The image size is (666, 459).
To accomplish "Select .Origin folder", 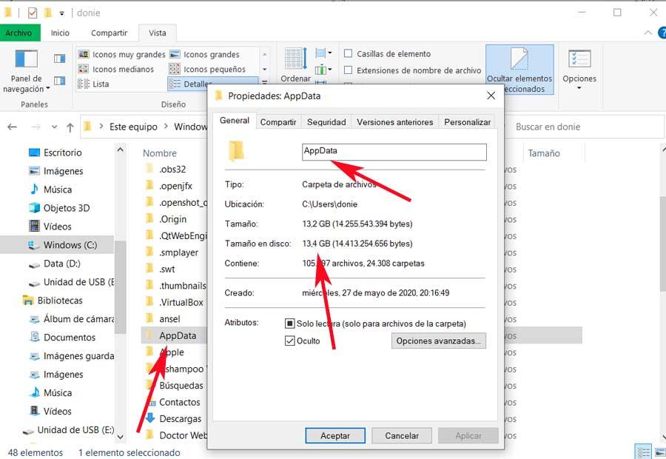I will [x=173, y=219].
